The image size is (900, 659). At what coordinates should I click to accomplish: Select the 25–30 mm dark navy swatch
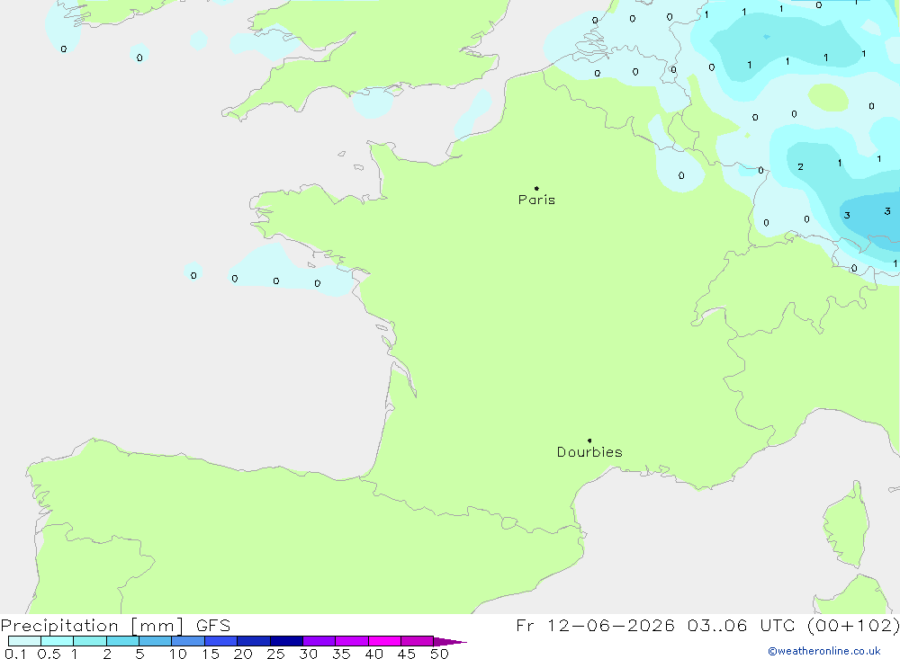coord(286,641)
